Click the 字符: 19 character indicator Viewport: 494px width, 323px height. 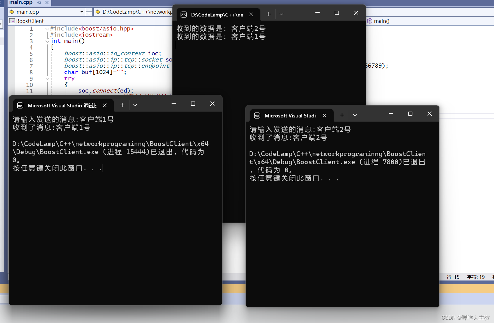(476, 277)
